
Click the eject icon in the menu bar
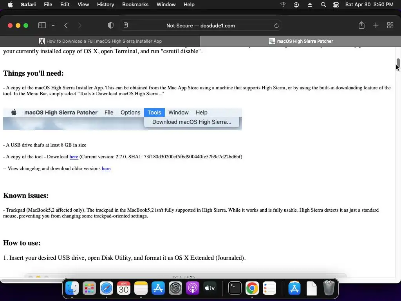pyautogui.click(x=310, y=5)
